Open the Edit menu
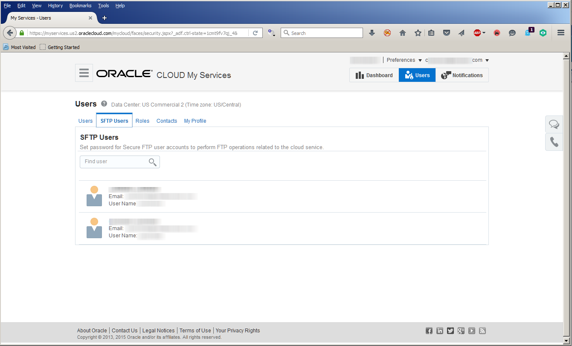 coord(21,6)
